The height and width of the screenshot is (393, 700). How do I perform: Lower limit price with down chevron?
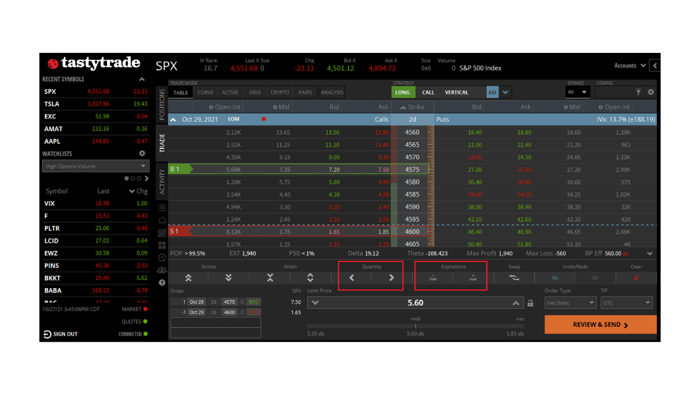(x=315, y=303)
